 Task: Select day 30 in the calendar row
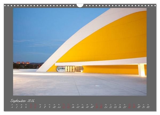coord(148,107)
